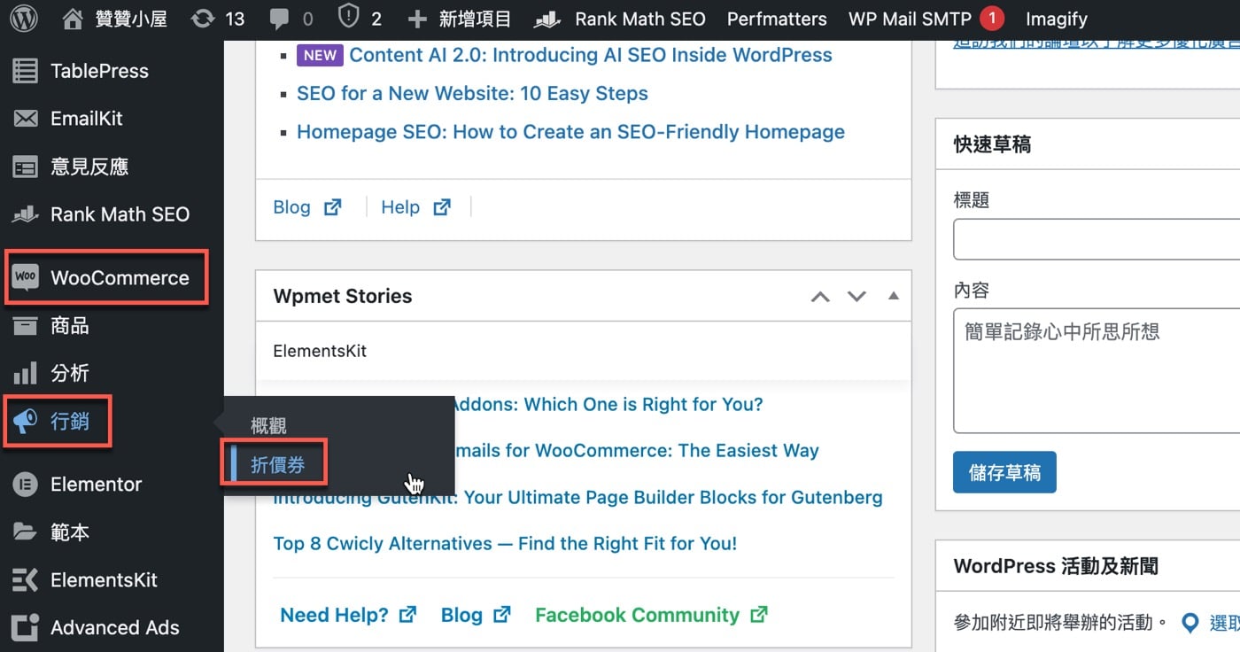This screenshot has height=652, width=1240.
Task: Open the WordPress logo menu
Action: click(24, 19)
